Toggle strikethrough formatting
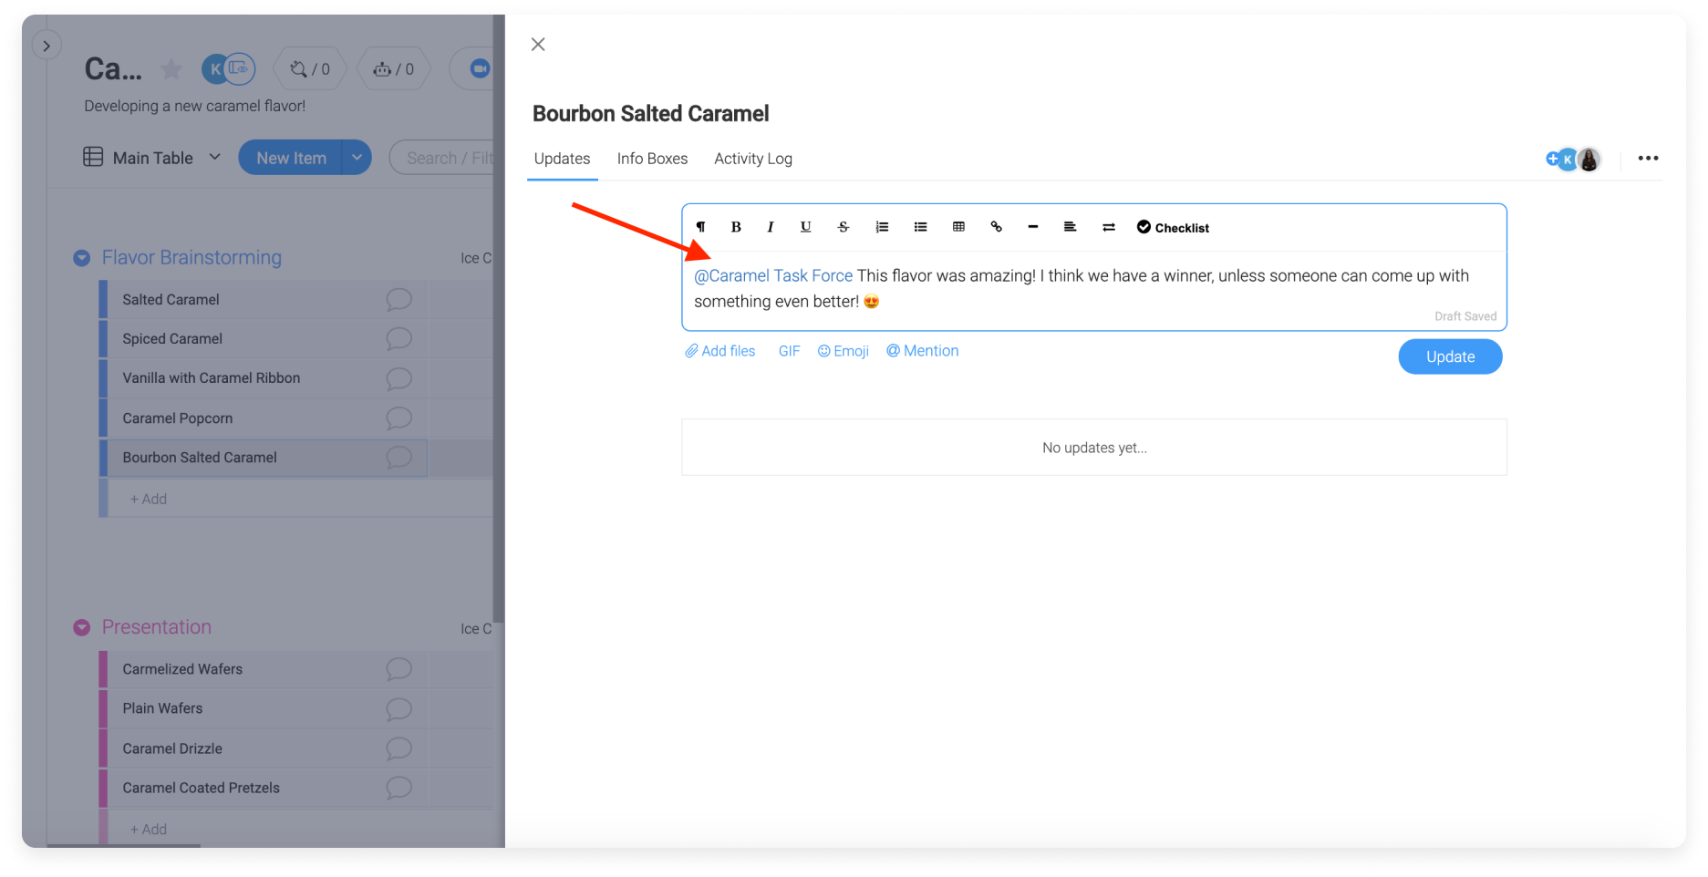The width and height of the screenshot is (1708, 877). 844,227
